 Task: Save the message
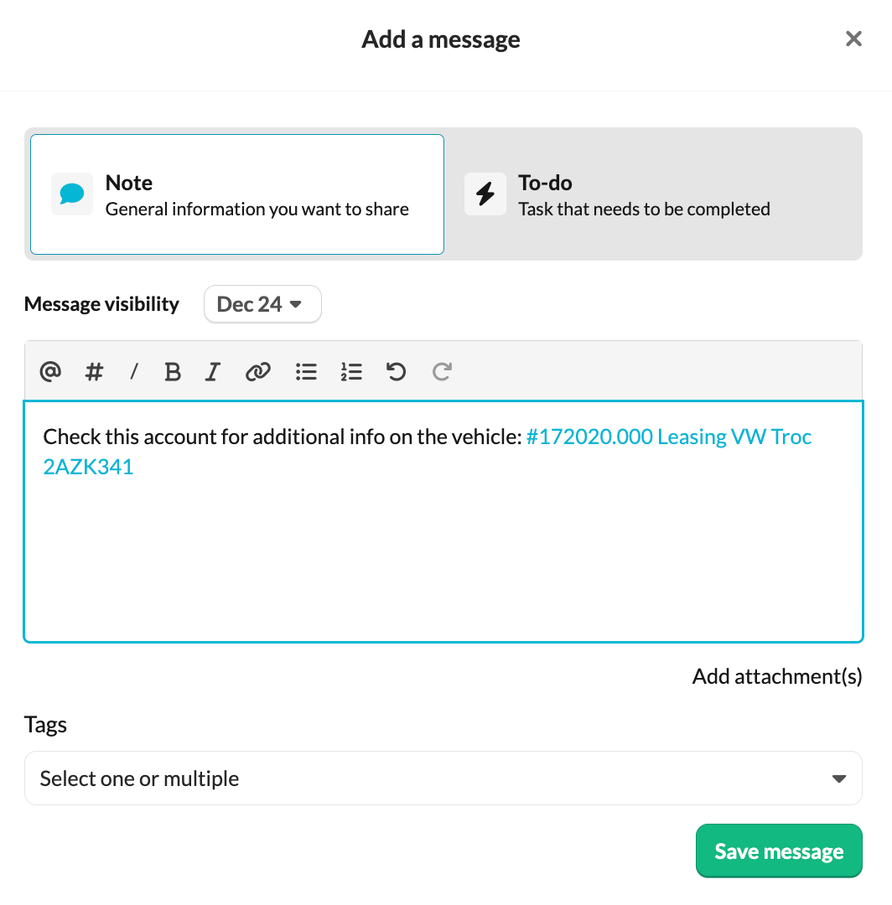(x=778, y=851)
